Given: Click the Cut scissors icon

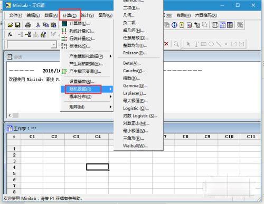Looking at the screenshot, I should [38, 25].
